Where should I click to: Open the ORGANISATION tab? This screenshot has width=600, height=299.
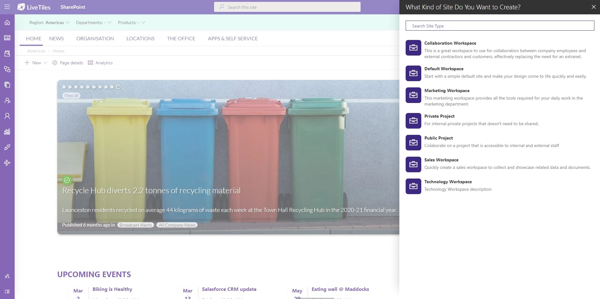tap(95, 38)
